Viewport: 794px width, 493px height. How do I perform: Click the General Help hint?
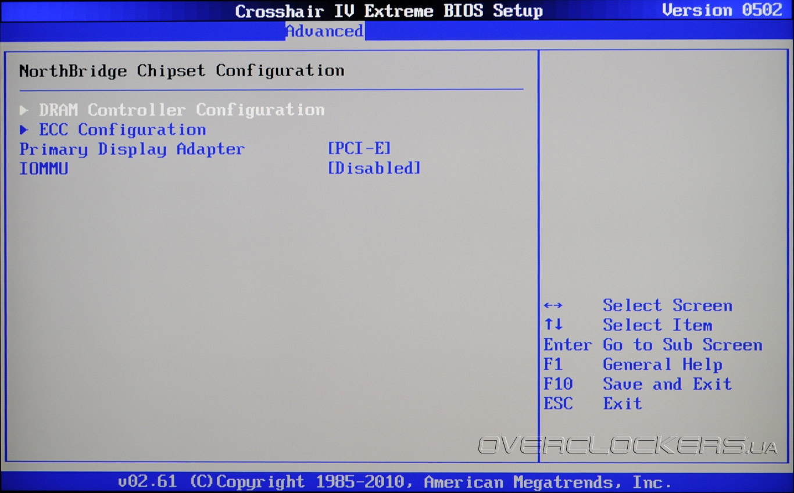coord(663,365)
